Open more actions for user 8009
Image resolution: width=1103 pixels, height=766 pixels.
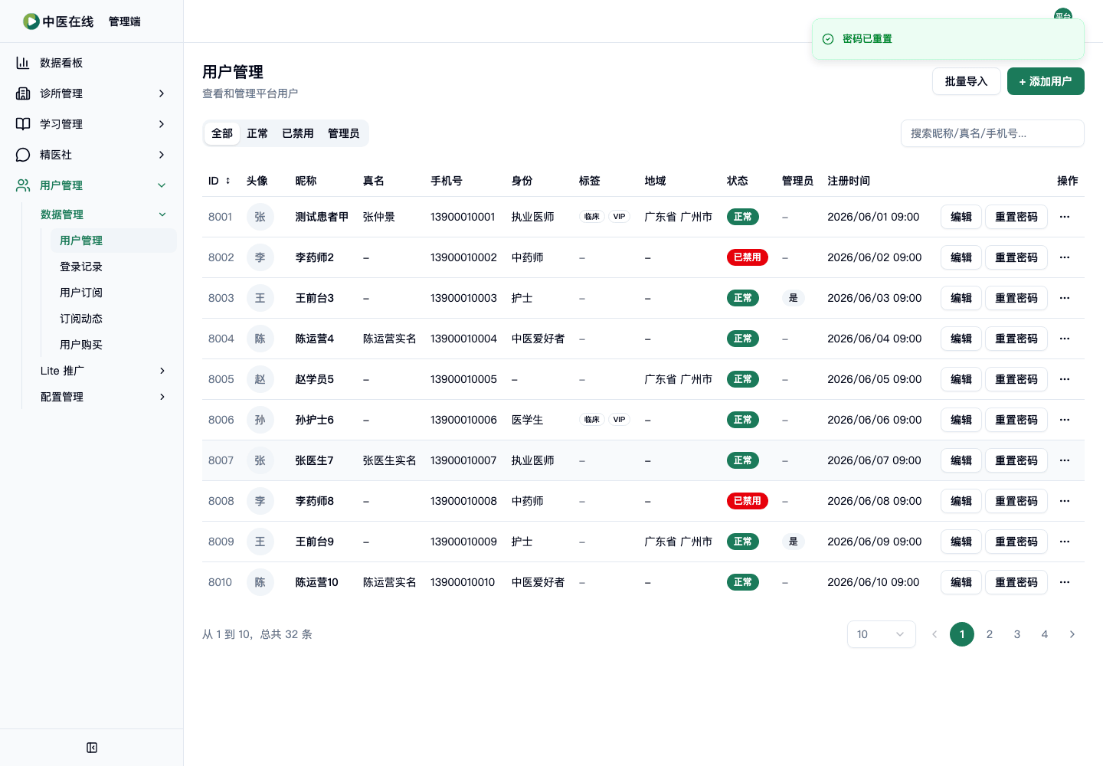(1065, 542)
